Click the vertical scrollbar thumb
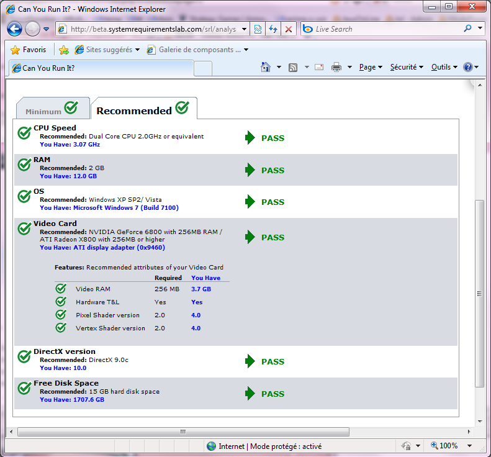 479,294
